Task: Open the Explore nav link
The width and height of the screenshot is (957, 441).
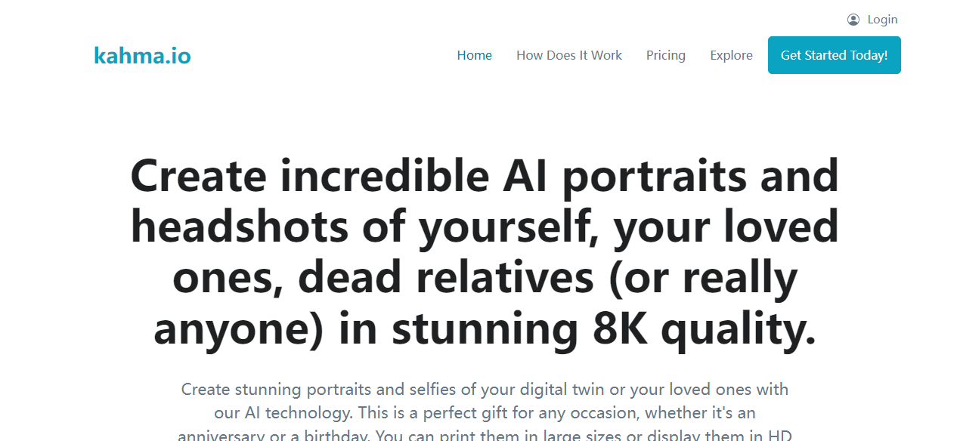Action: pos(731,55)
